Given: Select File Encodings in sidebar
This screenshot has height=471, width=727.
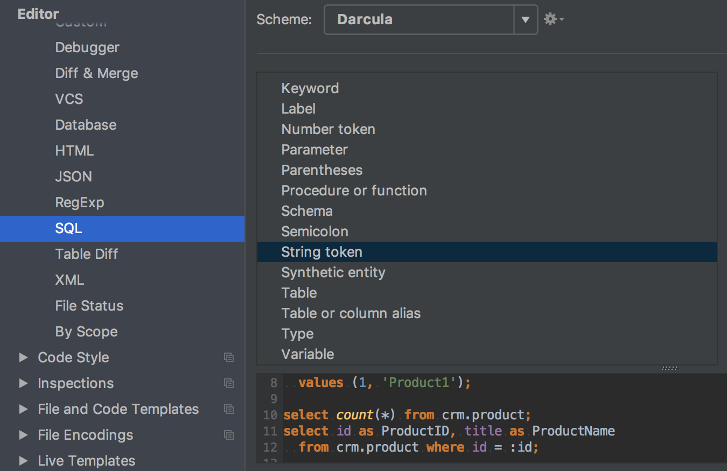Looking at the screenshot, I should [86, 435].
